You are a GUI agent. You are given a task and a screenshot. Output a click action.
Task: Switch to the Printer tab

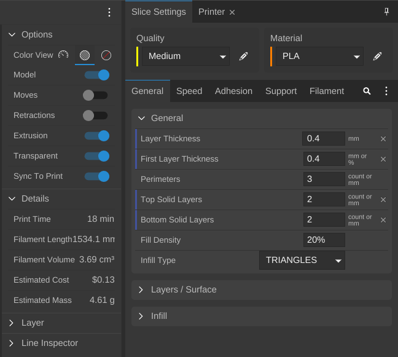point(211,12)
